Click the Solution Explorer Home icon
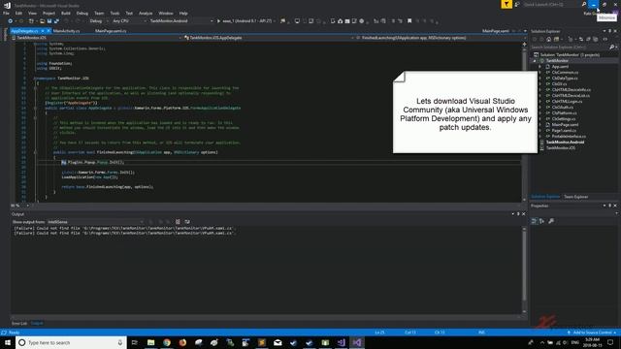The image size is (621, 349). [549, 39]
